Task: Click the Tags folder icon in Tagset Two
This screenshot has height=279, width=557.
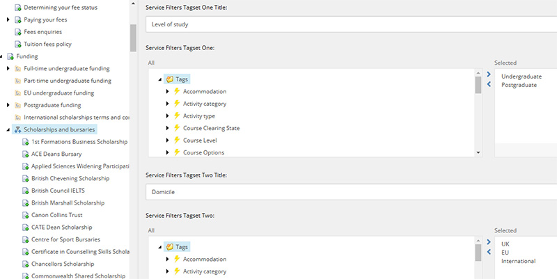Action: click(170, 247)
